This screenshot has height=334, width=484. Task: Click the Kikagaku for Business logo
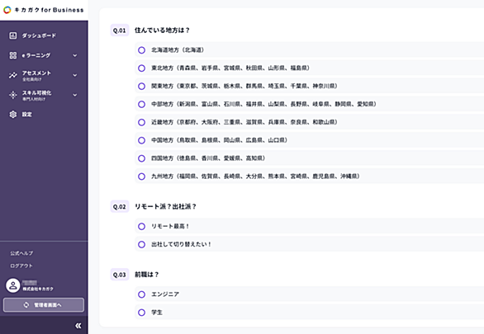44,10
